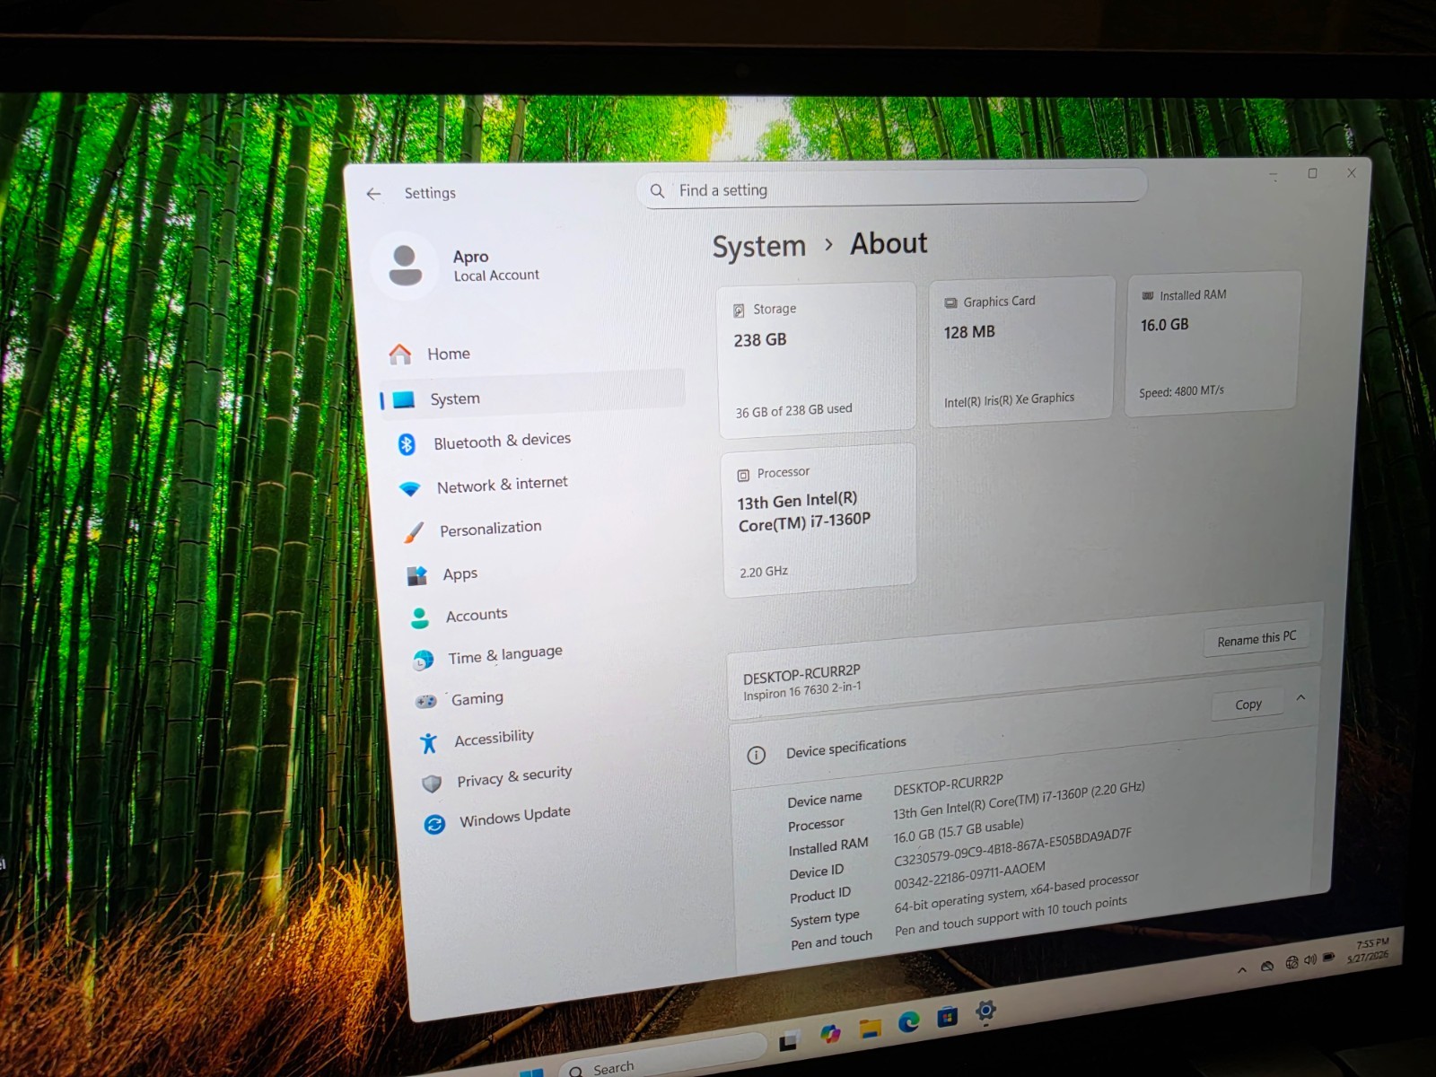Click the Accounts person icon
Image resolution: width=1436 pixels, height=1077 pixels.
[419, 617]
